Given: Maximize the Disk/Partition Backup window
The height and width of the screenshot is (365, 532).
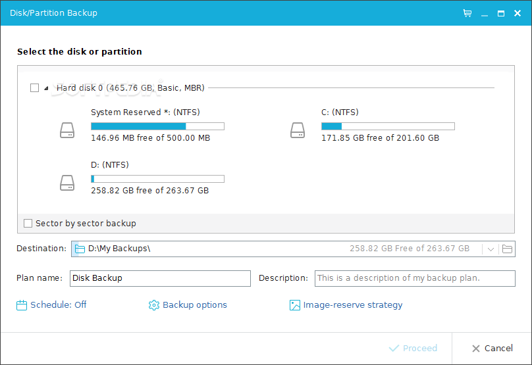Looking at the screenshot, I should [501, 14].
